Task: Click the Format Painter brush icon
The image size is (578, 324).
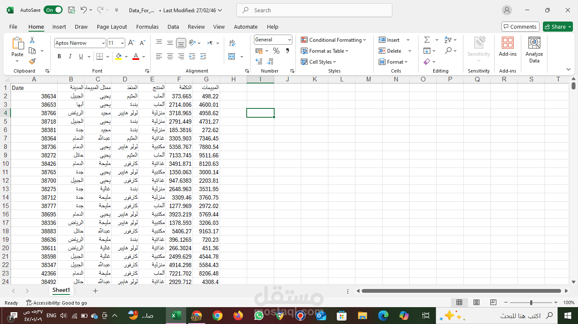Action: point(32,61)
